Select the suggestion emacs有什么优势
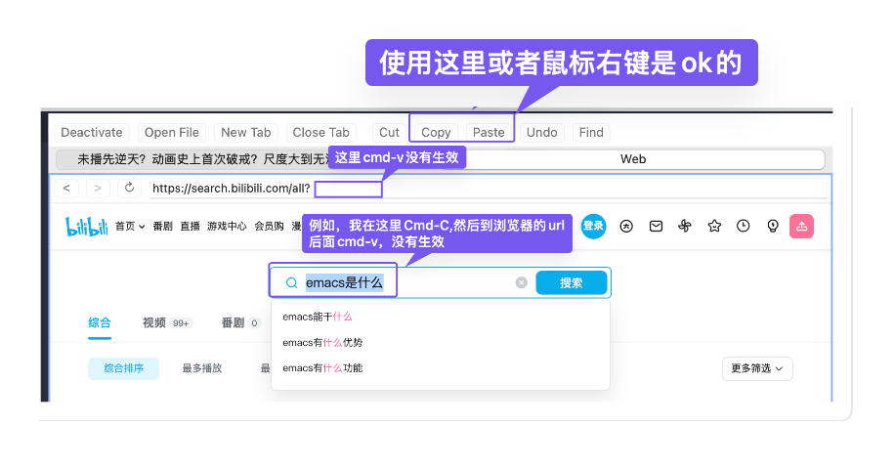 (x=322, y=342)
